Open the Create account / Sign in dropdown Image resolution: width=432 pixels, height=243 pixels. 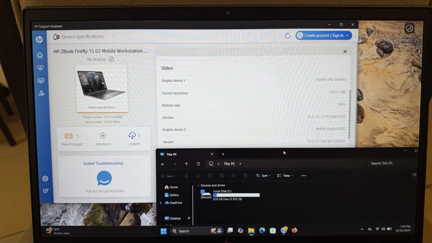[x=324, y=36]
